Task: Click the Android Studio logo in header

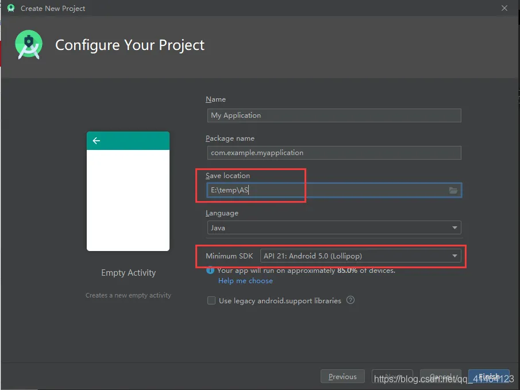Action: (29, 44)
